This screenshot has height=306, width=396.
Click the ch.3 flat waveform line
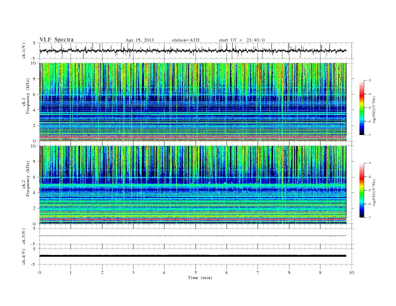click(x=192, y=236)
